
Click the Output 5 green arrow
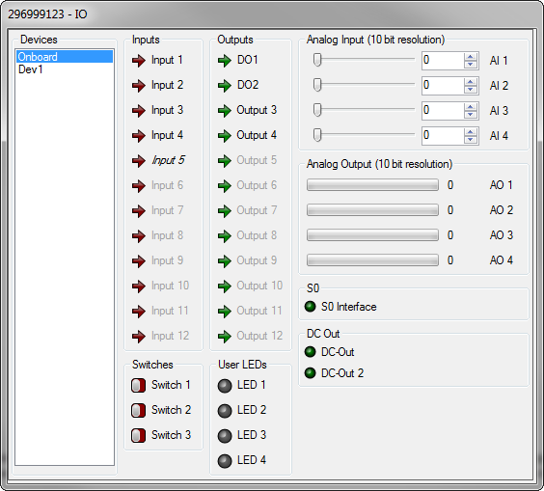tap(225, 161)
